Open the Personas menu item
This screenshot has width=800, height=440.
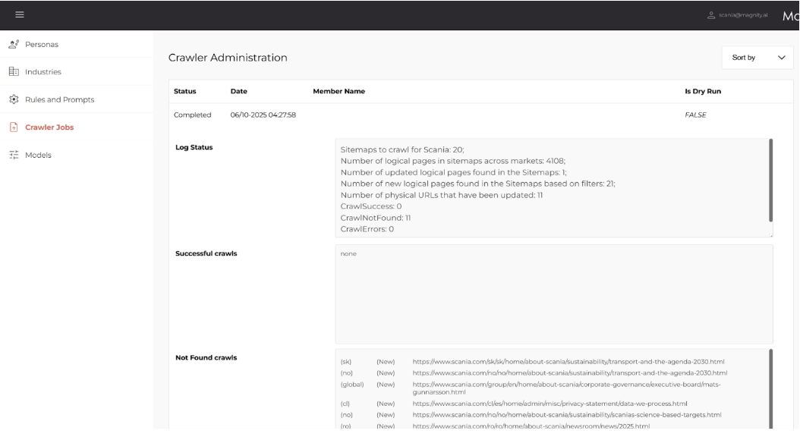click(42, 44)
